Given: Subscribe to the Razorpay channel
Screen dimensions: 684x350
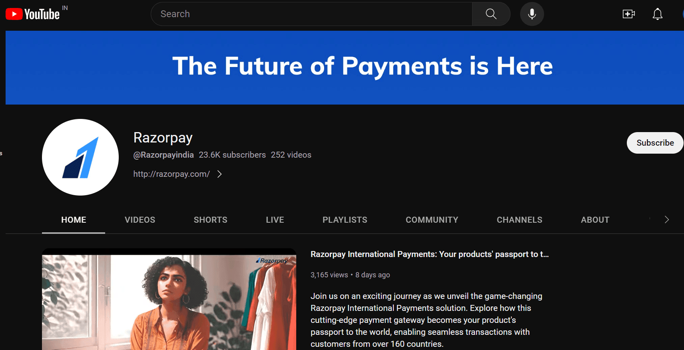Looking at the screenshot, I should coord(655,143).
